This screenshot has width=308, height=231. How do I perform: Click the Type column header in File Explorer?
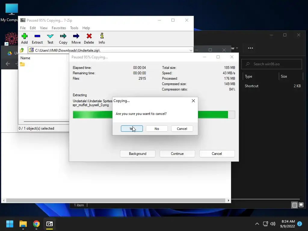(x=248, y=76)
